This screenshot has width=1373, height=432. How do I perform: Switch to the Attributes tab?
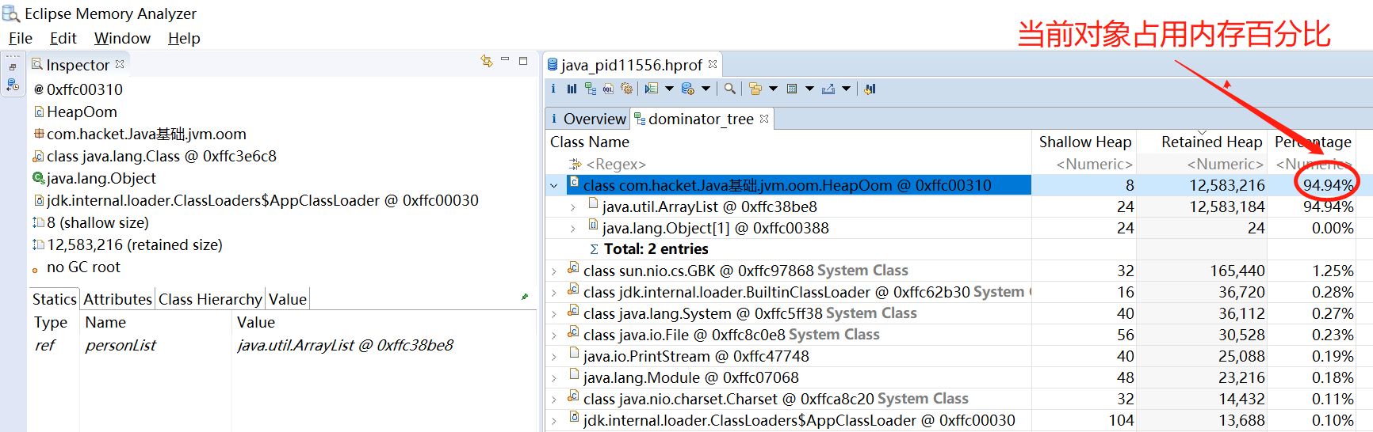(117, 299)
